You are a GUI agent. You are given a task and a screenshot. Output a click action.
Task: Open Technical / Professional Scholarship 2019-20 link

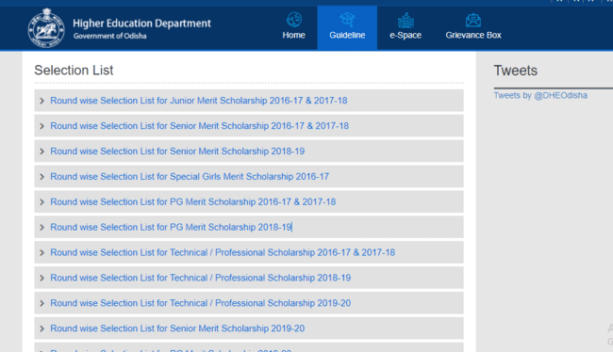[201, 304]
